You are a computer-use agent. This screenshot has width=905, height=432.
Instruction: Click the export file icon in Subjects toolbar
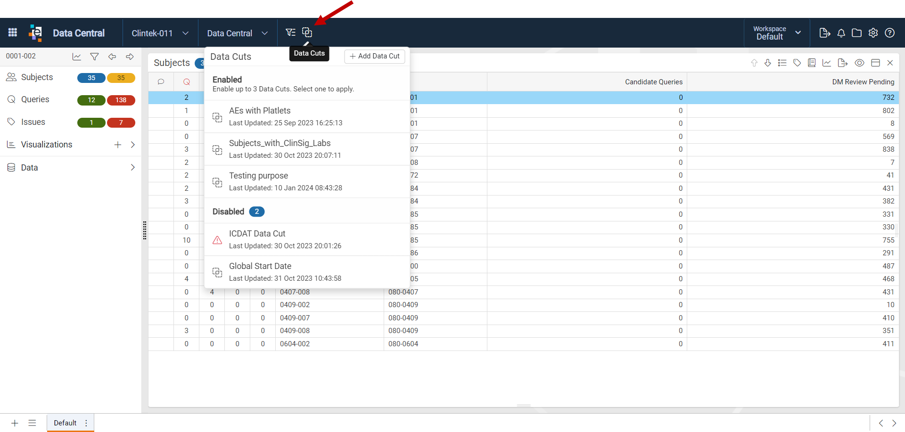pos(843,63)
